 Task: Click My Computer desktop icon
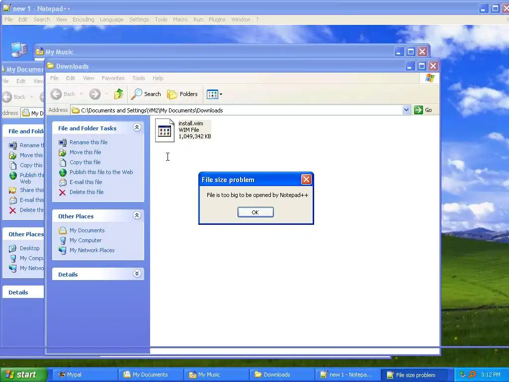click(19, 50)
